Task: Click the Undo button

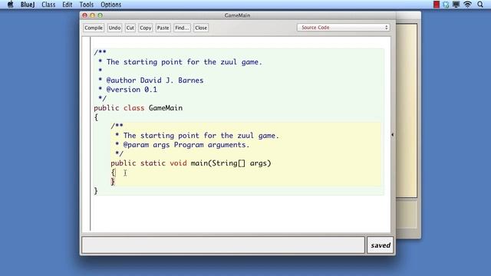Action: [114, 28]
